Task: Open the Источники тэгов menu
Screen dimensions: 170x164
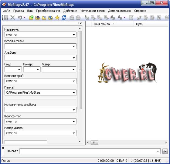Action: (x=92, y=11)
